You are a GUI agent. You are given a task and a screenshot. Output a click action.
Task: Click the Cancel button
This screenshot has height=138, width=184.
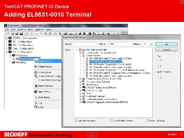[x=167, y=49]
